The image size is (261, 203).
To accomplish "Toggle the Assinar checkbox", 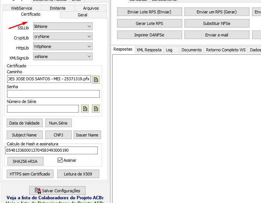I will point(60,160).
